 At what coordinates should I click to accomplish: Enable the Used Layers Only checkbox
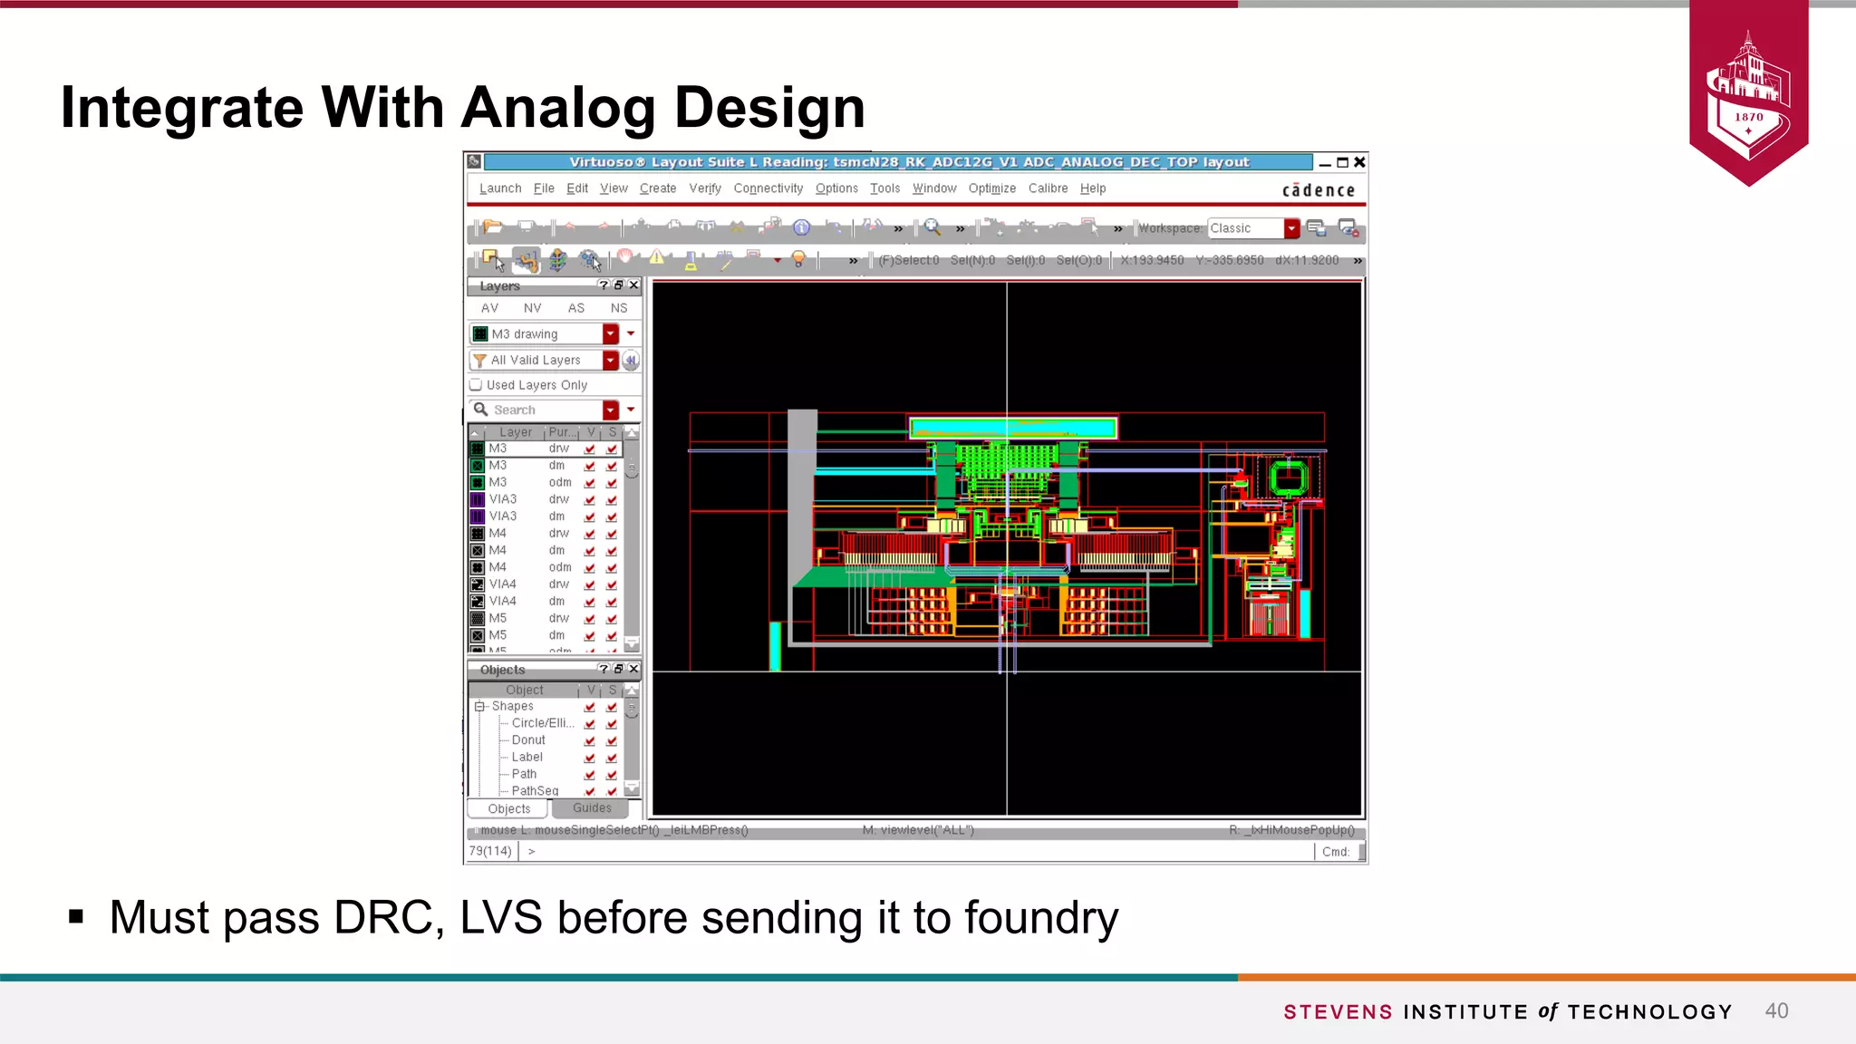(x=476, y=384)
